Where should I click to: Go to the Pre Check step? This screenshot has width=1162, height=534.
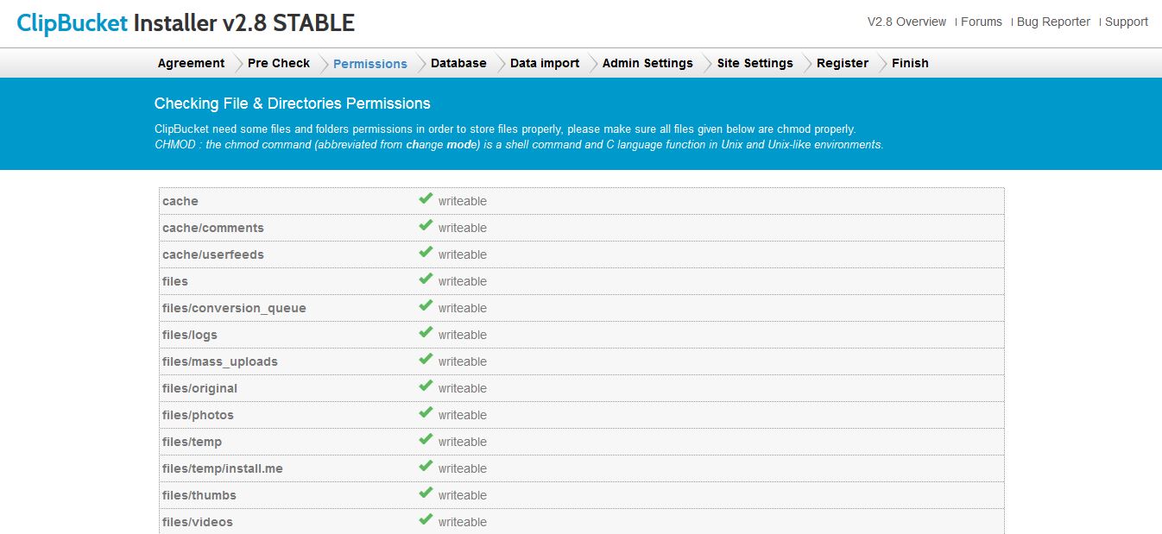[x=278, y=63]
